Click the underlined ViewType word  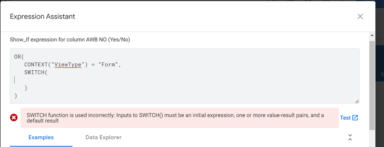[68, 64]
